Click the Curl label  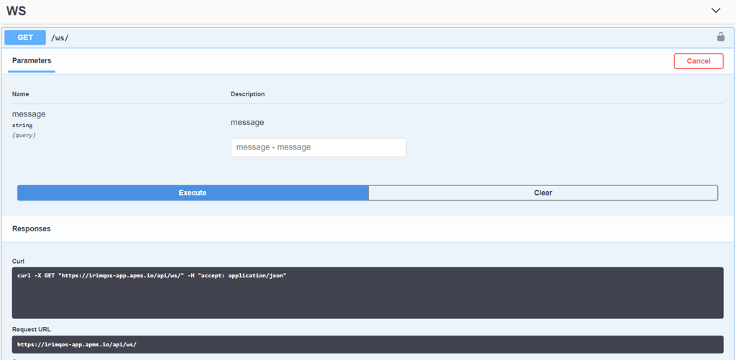point(19,261)
